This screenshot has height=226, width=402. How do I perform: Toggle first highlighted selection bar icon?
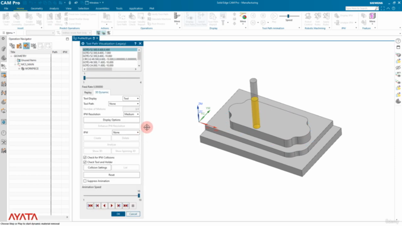coord(99,33)
